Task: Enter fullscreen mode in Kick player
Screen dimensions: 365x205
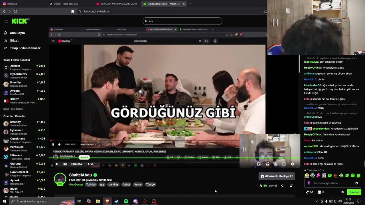Action: 284,164
